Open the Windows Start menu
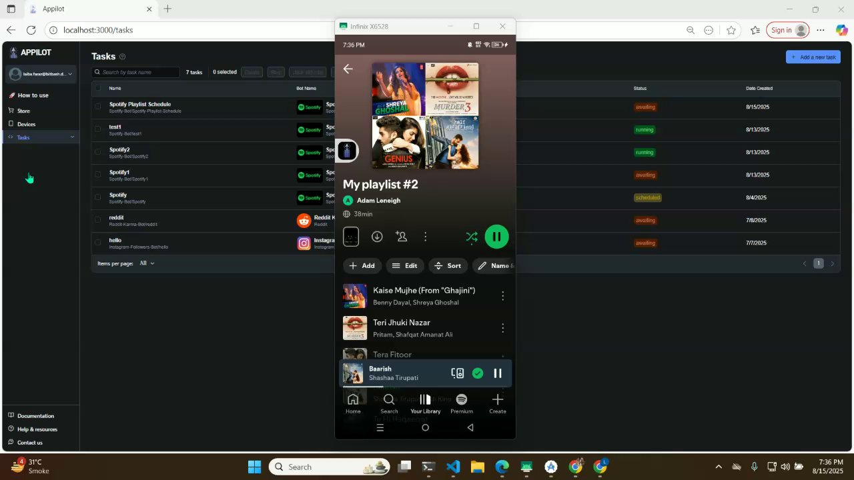 coord(255,467)
